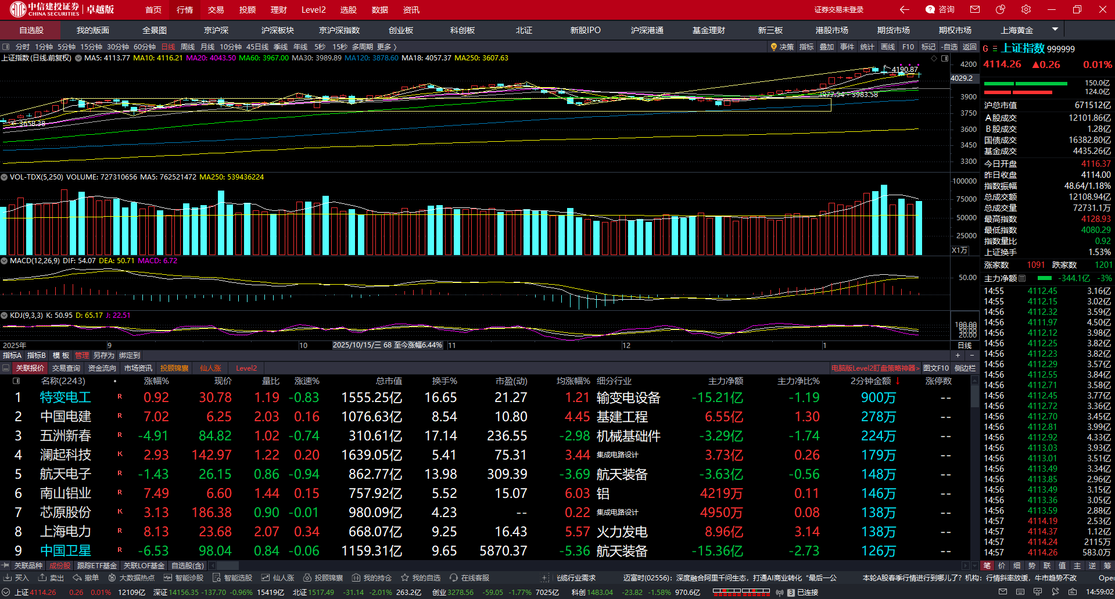Image resolution: width=1115 pixels, height=599 pixels.
Task: Click the stock table scrollbar up arrow
Action: [974, 380]
